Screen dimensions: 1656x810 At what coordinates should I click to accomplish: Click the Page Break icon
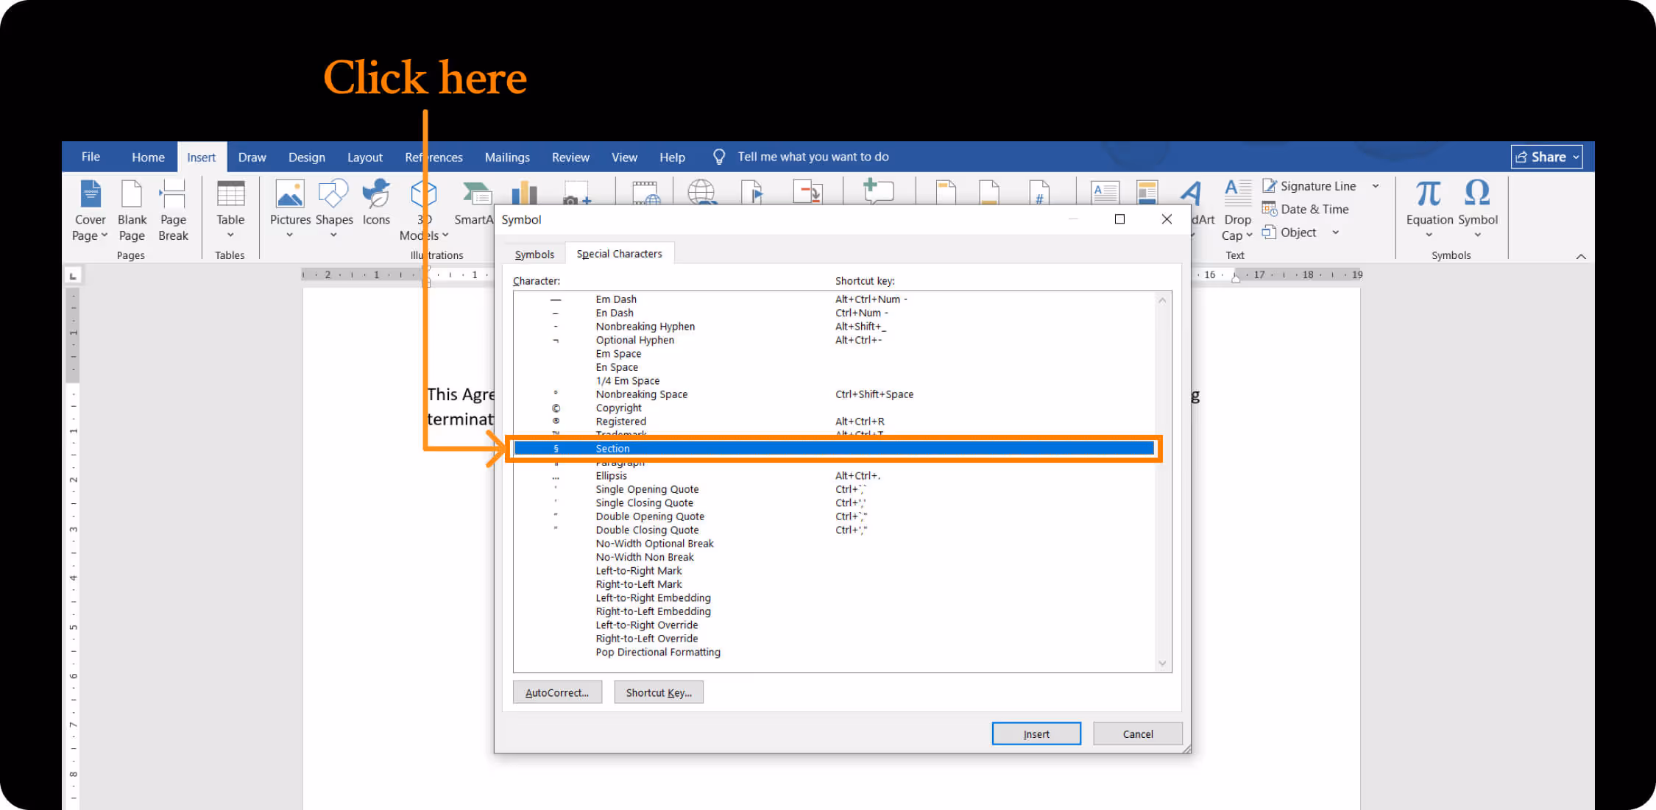(173, 195)
